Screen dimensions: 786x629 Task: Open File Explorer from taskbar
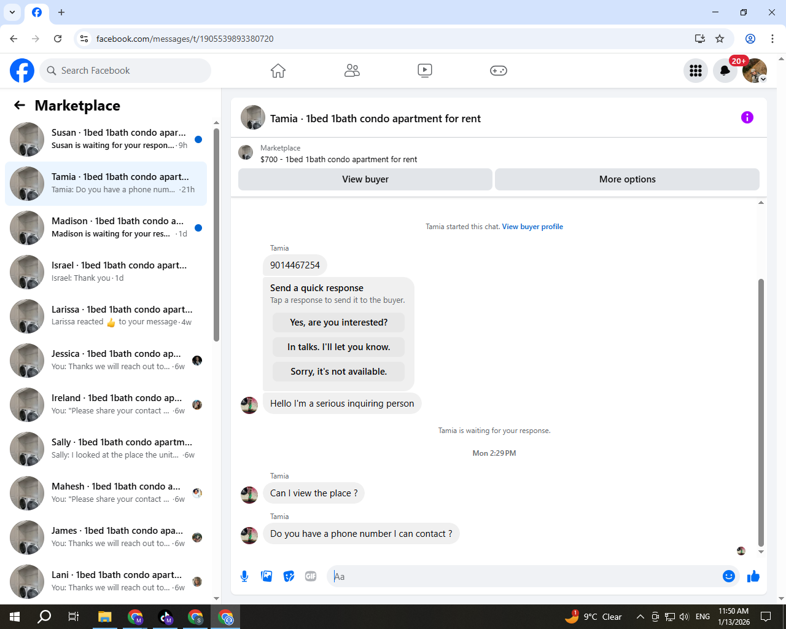104,617
